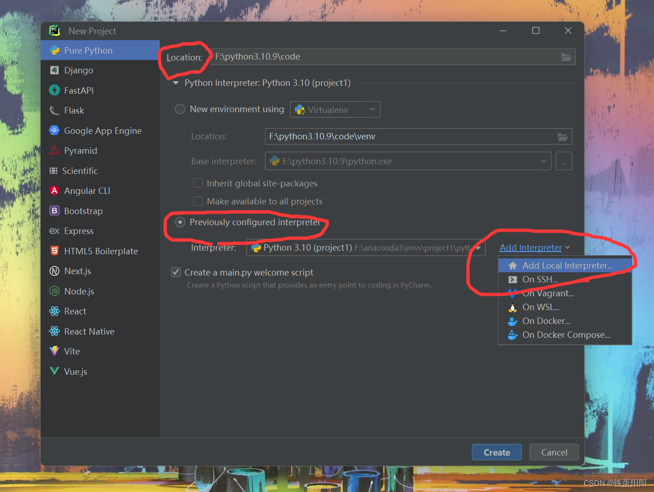Click the Angular CLI icon
The height and width of the screenshot is (492, 654).
(x=54, y=191)
